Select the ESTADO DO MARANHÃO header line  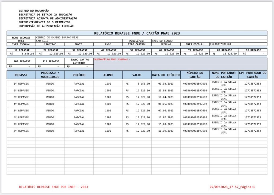(x=34, y=11)
